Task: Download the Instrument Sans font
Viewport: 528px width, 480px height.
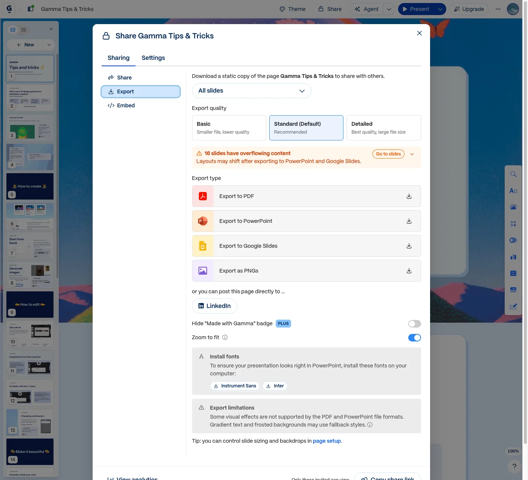Action: 235,386
